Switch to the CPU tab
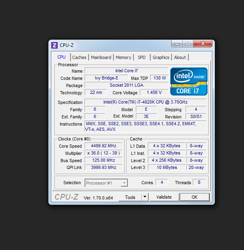The width and height of the screenshot is (244, 250). coord(61,57)
